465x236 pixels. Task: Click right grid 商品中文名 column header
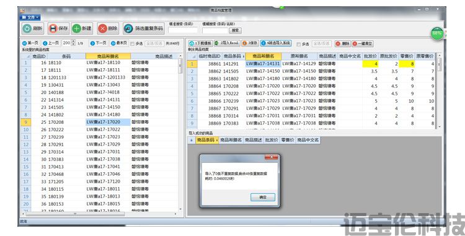350,56
